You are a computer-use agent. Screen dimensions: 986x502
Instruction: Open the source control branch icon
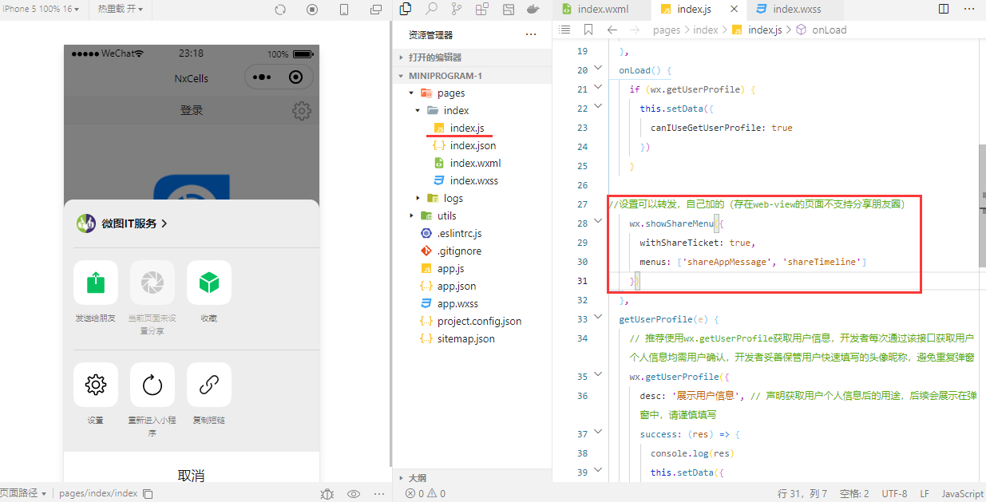click(x=457, y=10)
